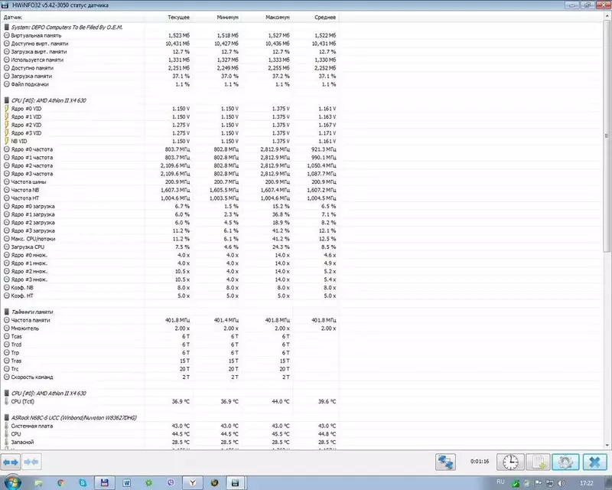Click the Датчик column header
The height and width of the screenshot is (490, 612).
click(73, 17)
